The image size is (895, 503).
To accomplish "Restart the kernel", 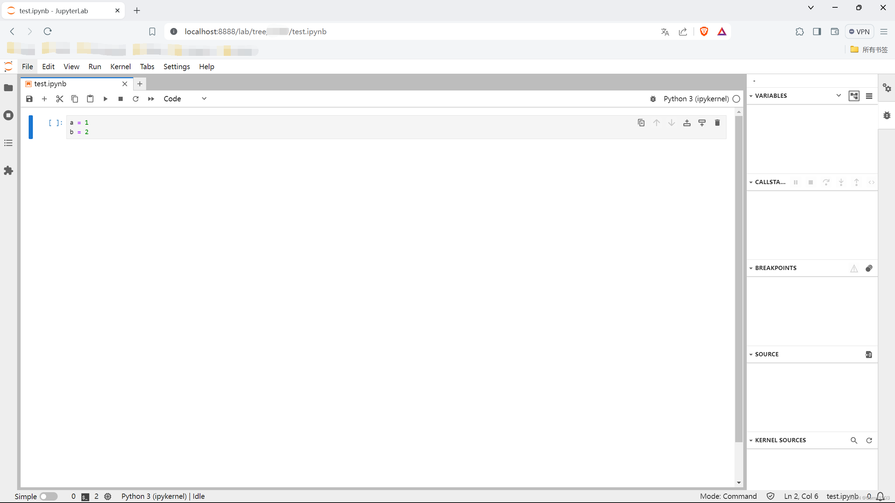I will tap(136, 99).
